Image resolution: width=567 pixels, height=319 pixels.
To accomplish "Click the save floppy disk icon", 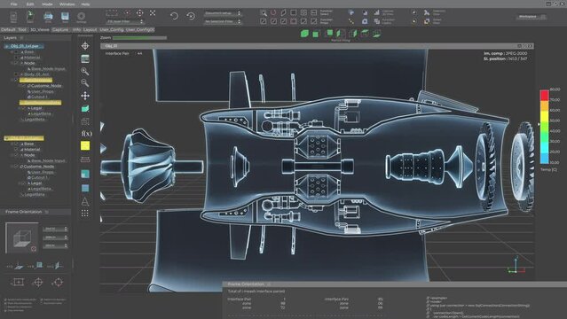I will coord(65,16).
